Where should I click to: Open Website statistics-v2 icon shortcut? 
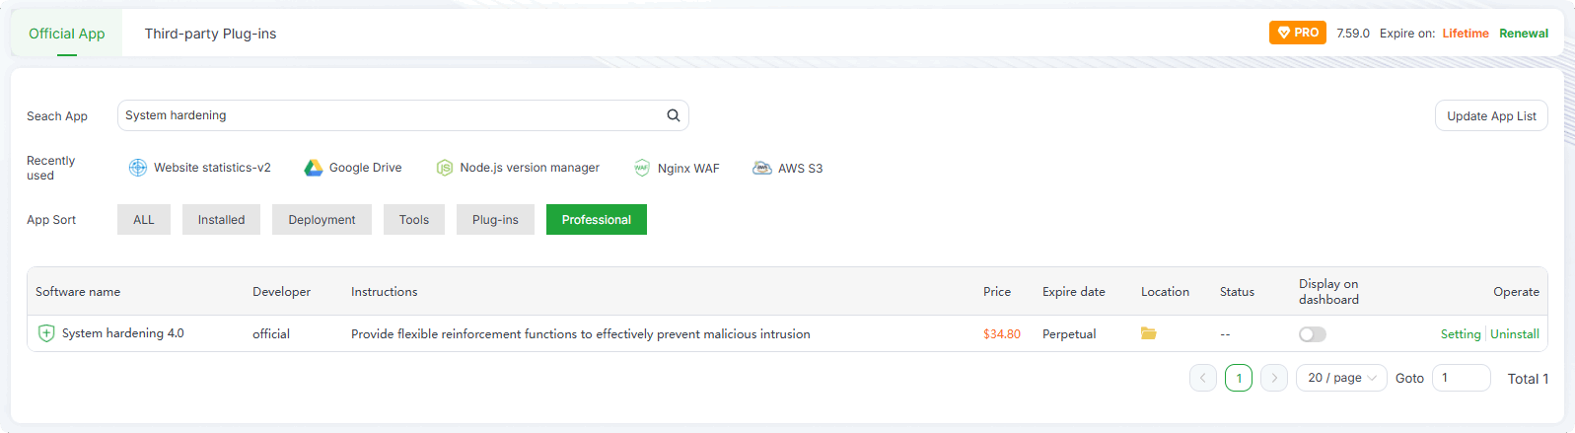point(138,168)
